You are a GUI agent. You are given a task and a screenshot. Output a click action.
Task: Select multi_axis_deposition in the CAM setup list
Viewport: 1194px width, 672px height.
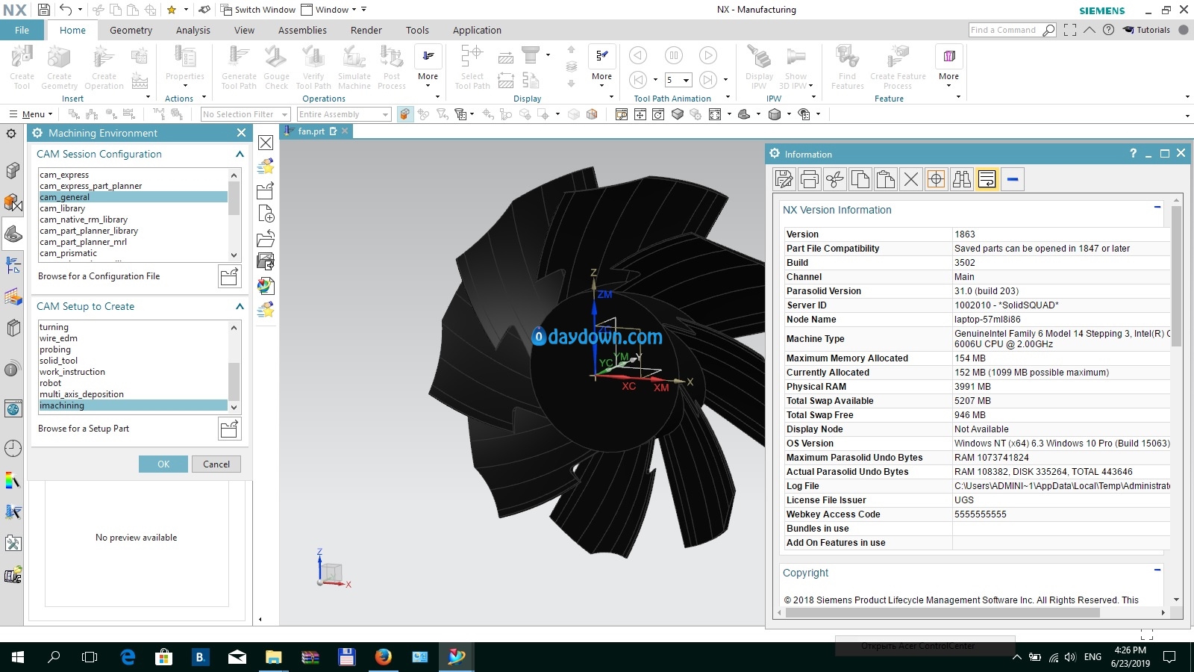[x=133, y=394]
